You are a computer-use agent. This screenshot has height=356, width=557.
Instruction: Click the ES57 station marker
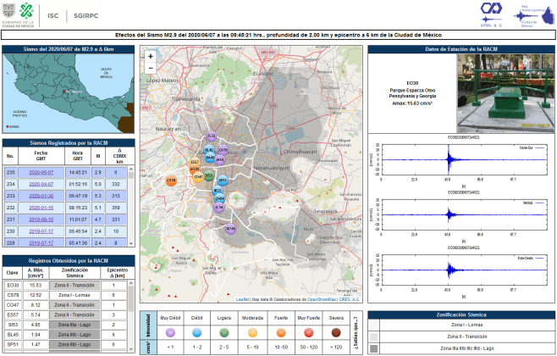[195, 161]
